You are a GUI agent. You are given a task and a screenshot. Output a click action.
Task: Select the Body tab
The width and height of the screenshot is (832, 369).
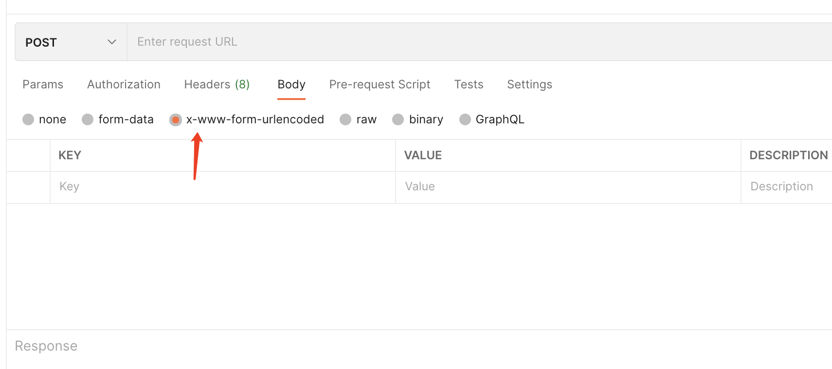coord(291,84)
